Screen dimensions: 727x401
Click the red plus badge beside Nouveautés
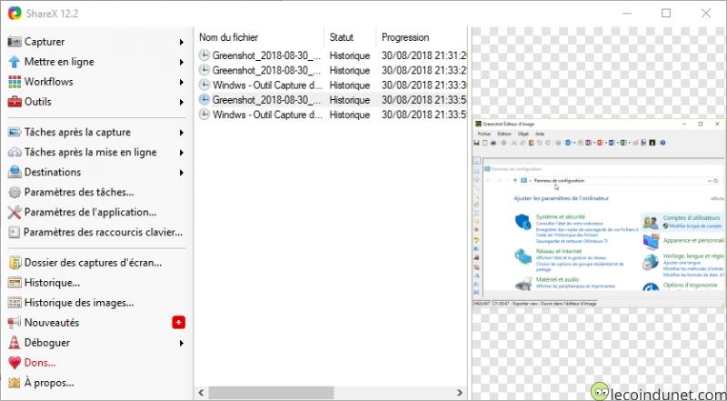(x=178, y=323)
